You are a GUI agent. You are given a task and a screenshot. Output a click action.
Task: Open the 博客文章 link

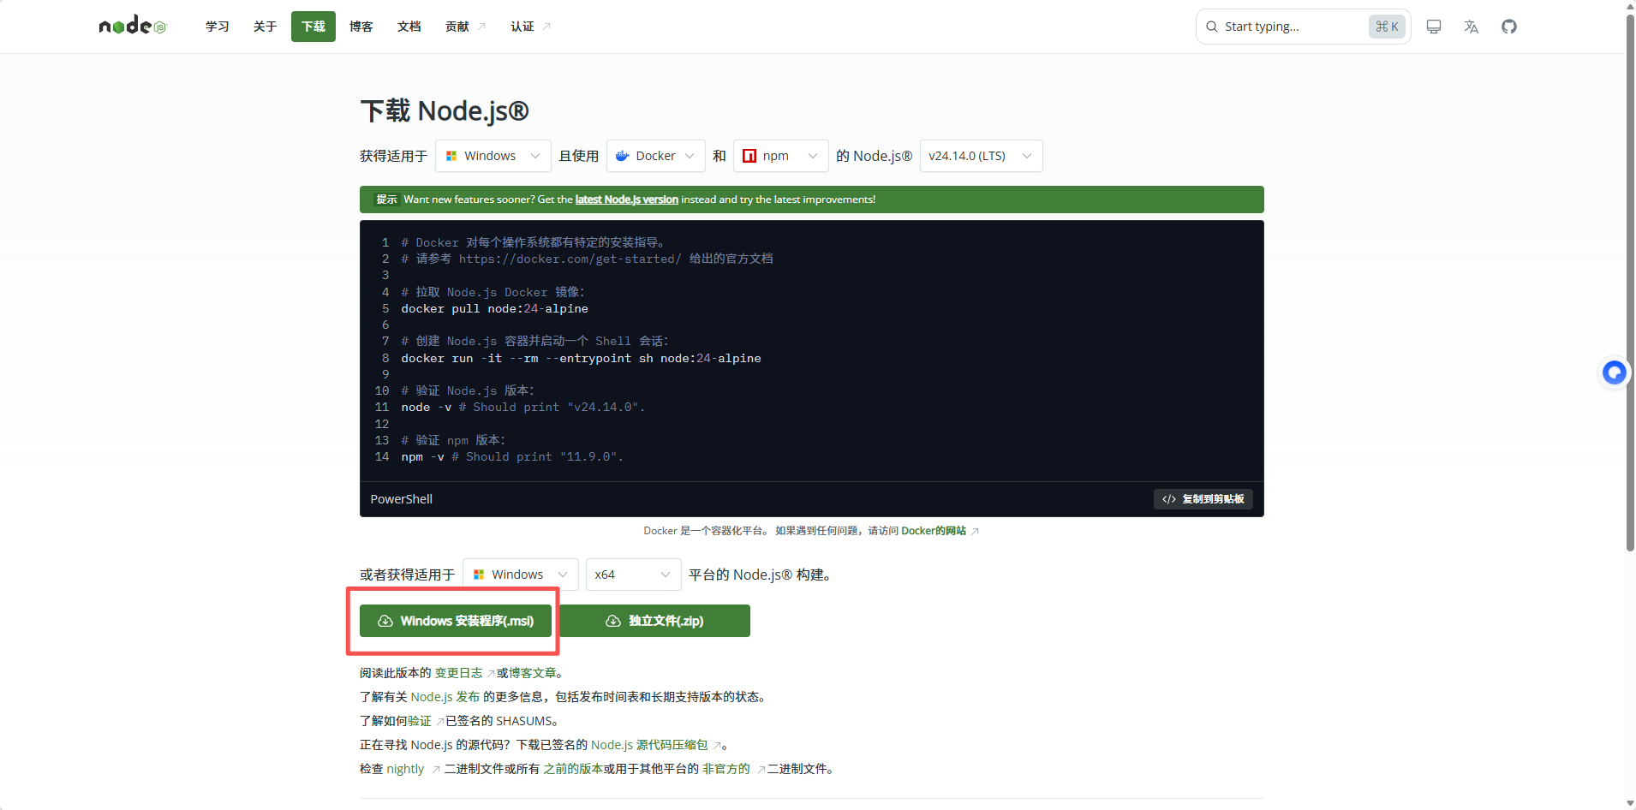coord(532,673)
